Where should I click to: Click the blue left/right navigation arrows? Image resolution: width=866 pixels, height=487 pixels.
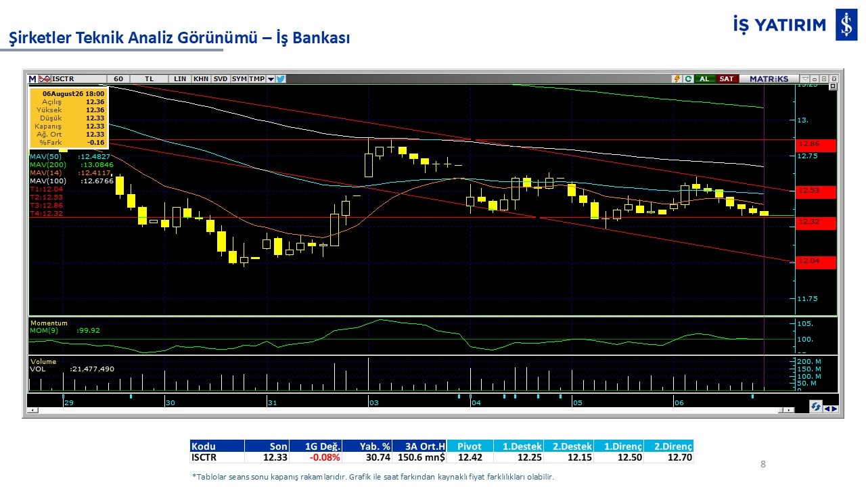tap(831, 409)
